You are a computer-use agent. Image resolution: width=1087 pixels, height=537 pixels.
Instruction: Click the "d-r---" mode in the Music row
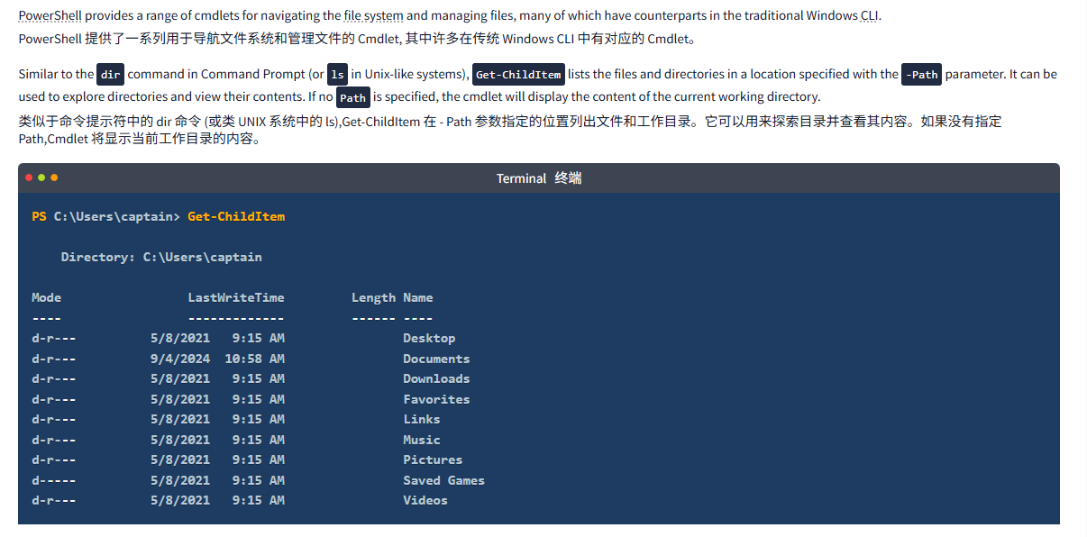(54, 440)
